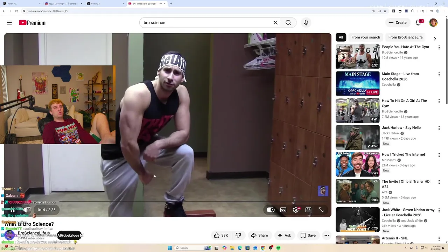This screenshot has width=448, height=252.
Task: Open options for Jack Harlow Say Hello
Action: coord(439,128)
